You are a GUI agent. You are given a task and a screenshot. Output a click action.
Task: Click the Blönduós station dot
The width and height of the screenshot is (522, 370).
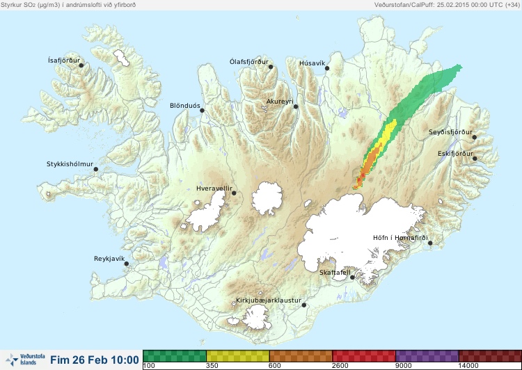tap(202, 110)
